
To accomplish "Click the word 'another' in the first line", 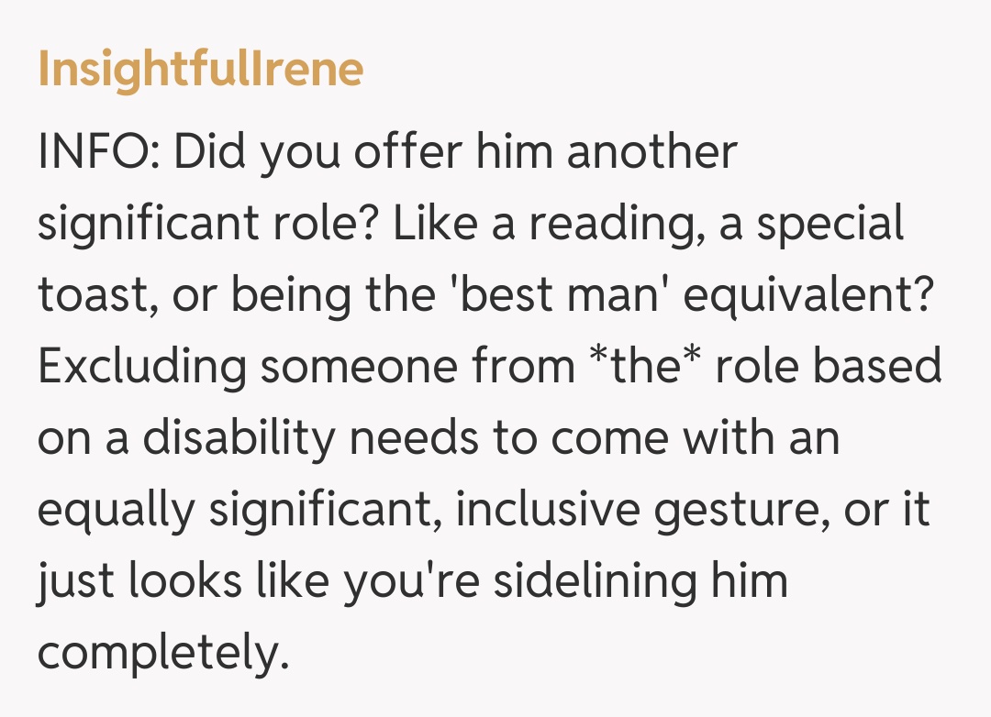I will [x=651, y=151].
